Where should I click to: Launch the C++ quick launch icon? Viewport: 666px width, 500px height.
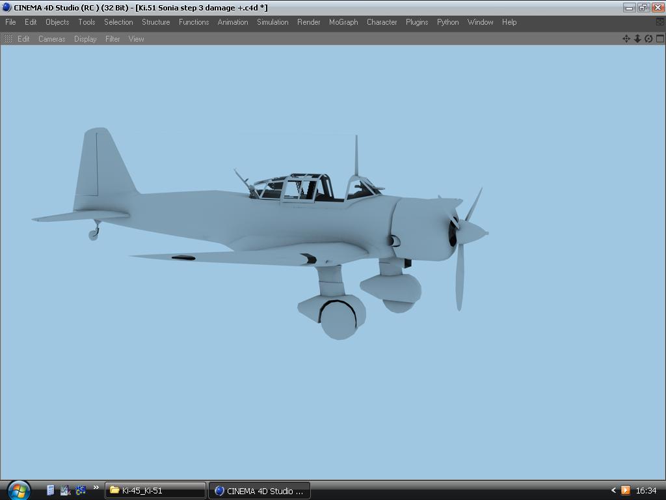[x=81, y=490]
